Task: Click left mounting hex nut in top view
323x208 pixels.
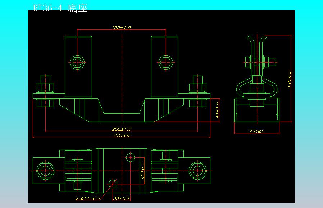Action: coord(46,171)
